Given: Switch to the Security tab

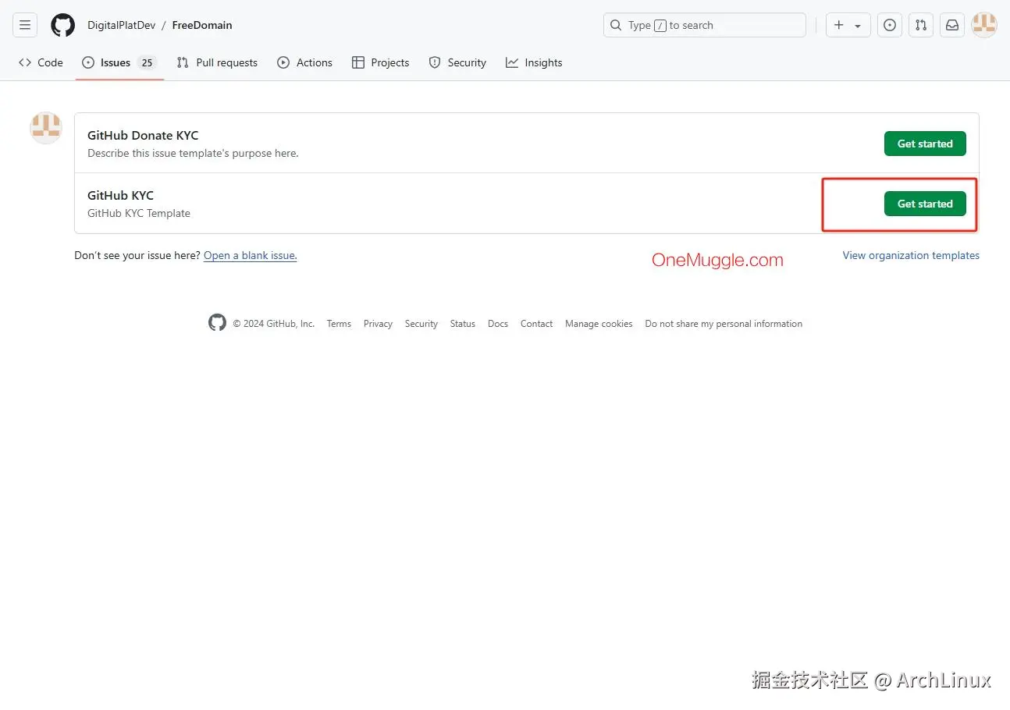Looking at the screenshot, I should tap(457, 62).
